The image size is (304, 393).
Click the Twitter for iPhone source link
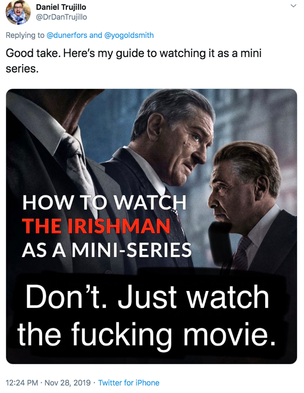(x=128, y=383)
